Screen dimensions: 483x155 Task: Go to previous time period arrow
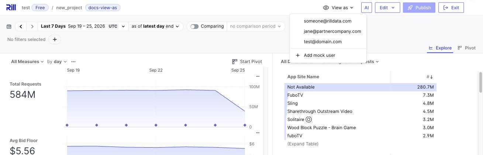tap(21, 26)
